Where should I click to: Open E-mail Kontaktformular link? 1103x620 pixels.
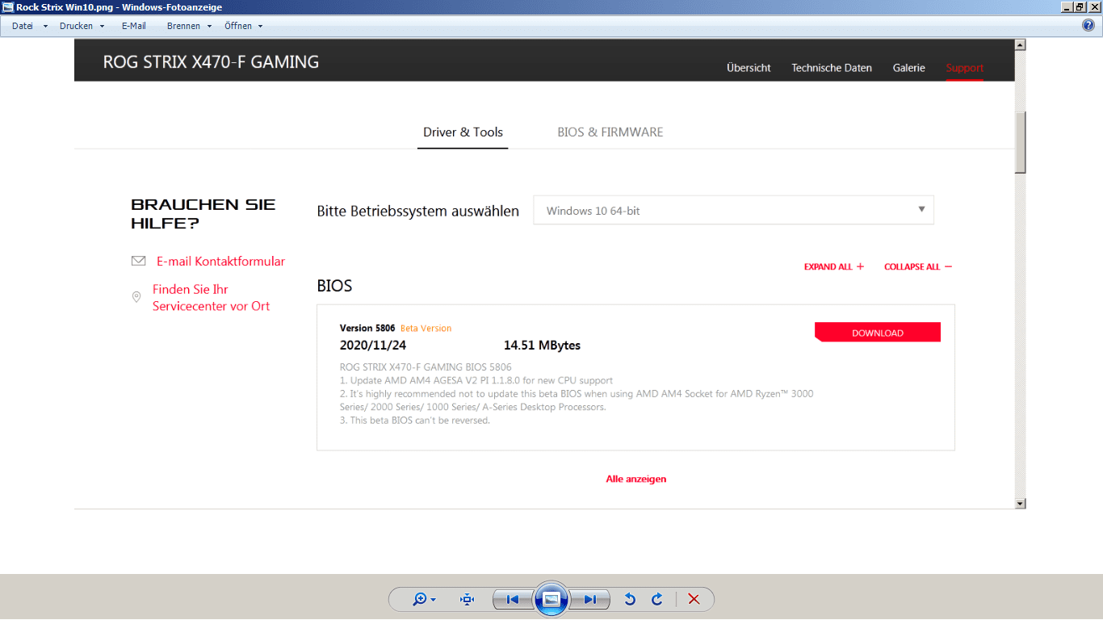click(220, 262)
